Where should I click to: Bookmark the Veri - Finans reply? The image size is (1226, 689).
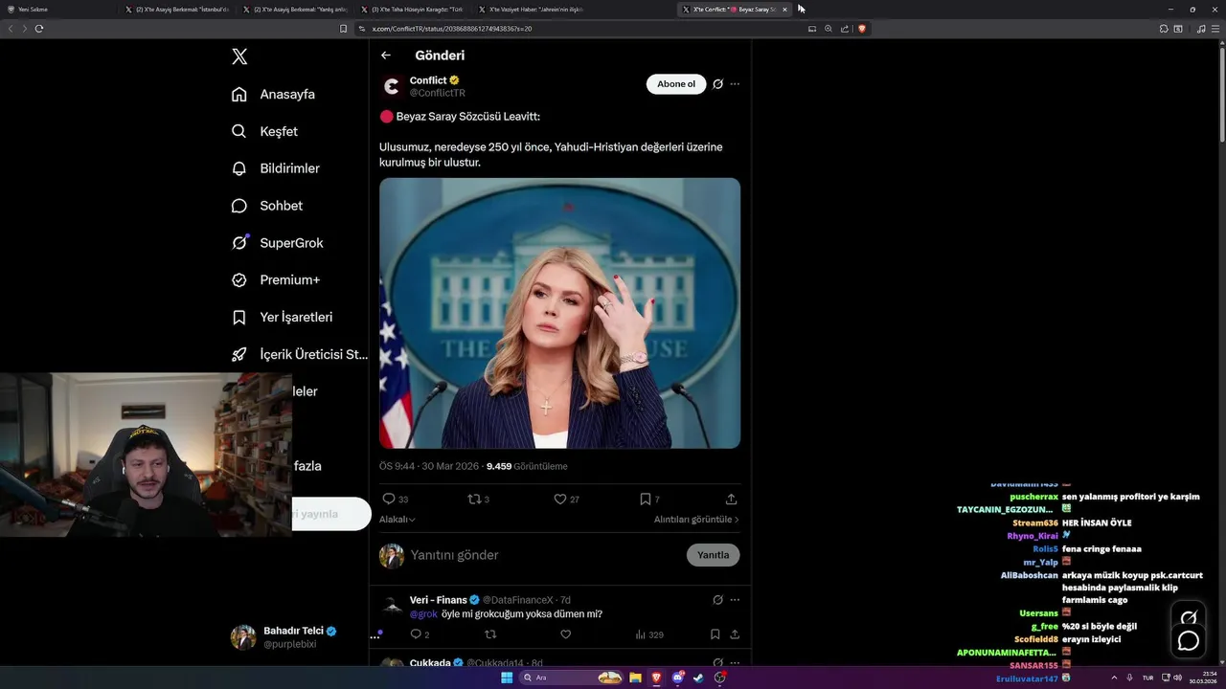point(715,634)
